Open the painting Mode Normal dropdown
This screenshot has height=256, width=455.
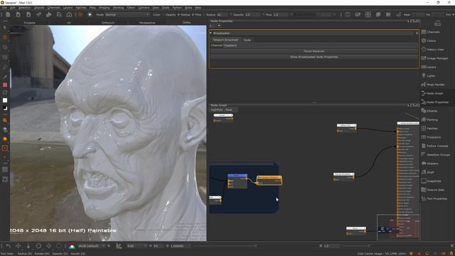click(127, 14)
